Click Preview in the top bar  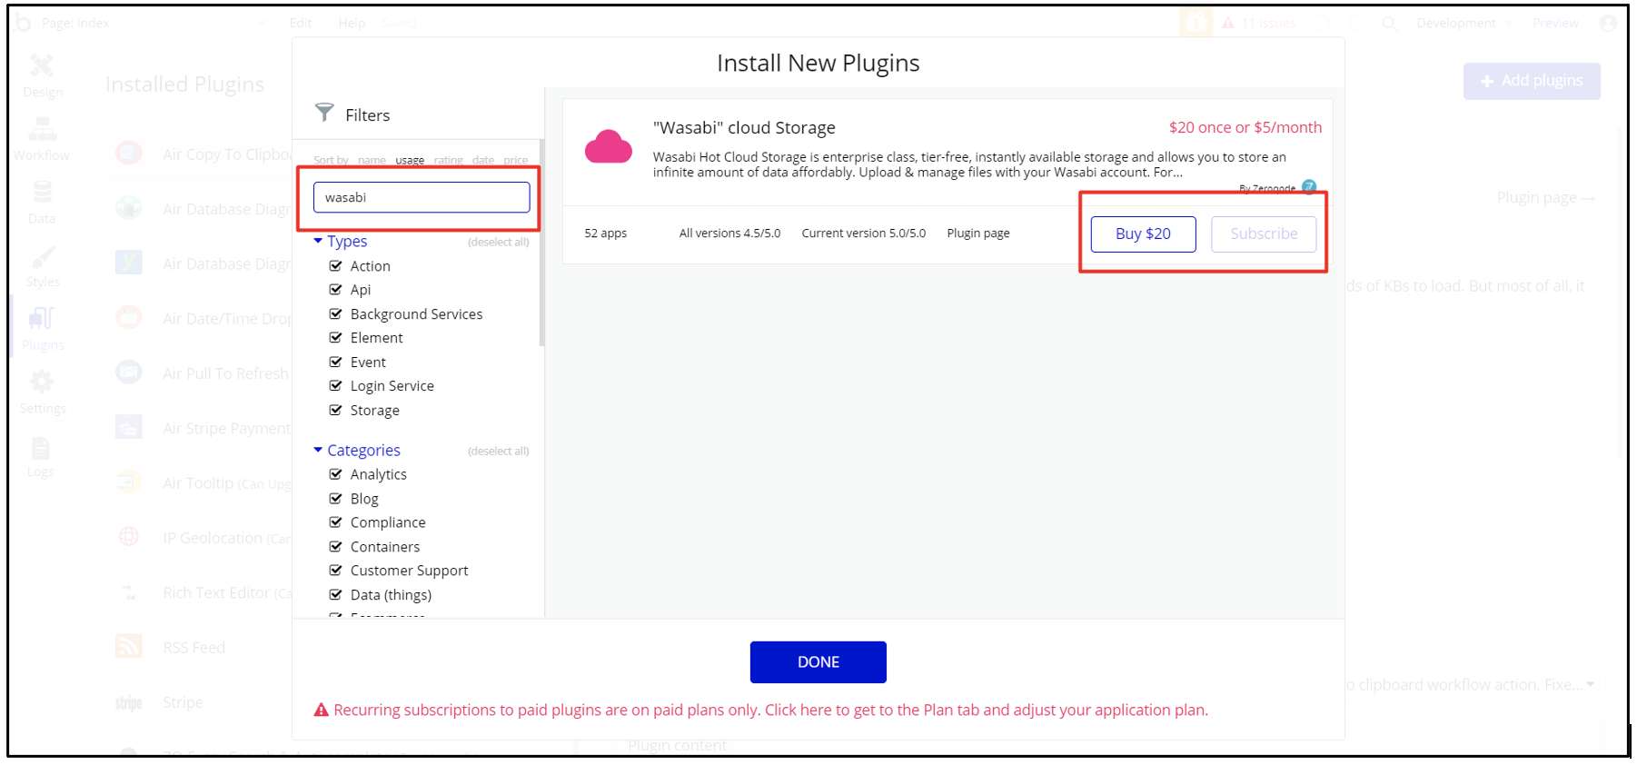pyautogui.click(x=1555, y=23)
